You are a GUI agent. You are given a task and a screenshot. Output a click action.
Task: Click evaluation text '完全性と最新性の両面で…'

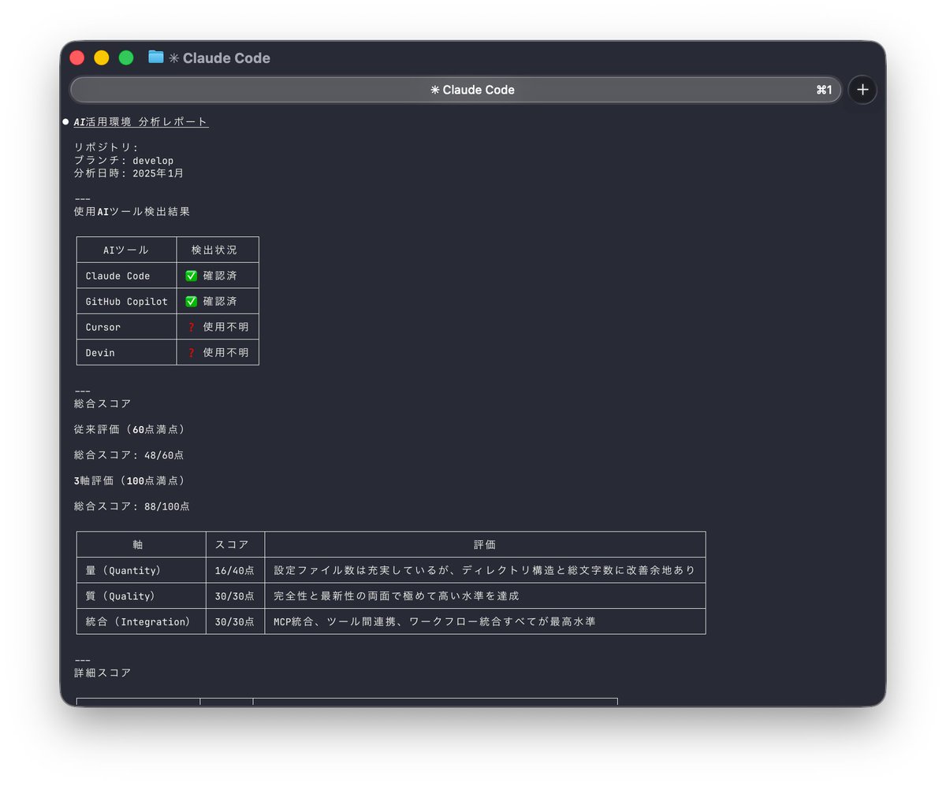pos(397,596)
